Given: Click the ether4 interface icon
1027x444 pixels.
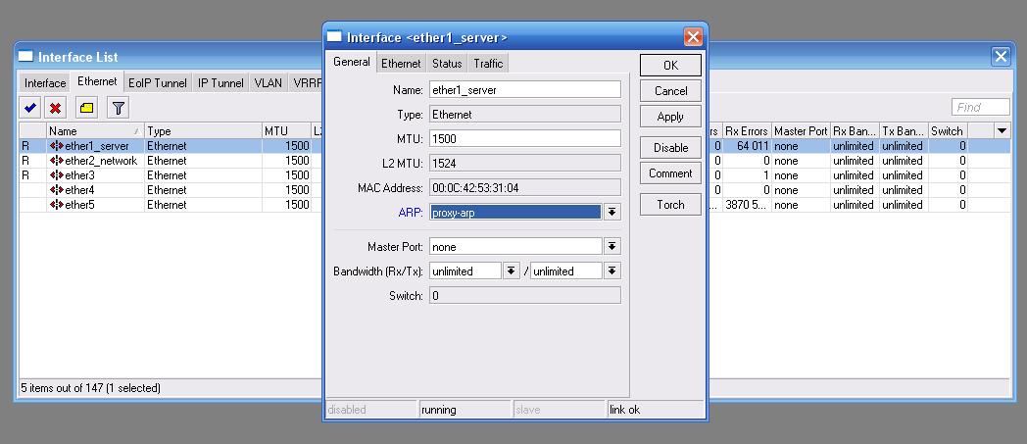Looking at the screenshot, I should (x=56, y=190).
